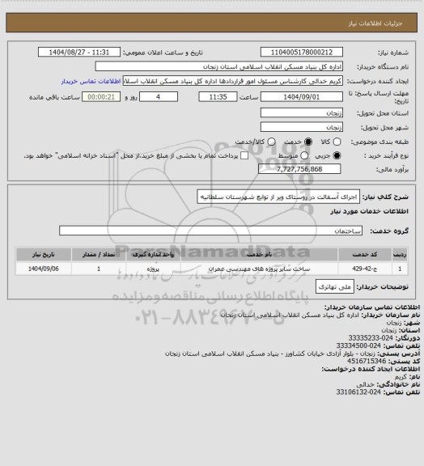Click unit cell پروژه
Screen dimensions: 424x466
point(153,269)
